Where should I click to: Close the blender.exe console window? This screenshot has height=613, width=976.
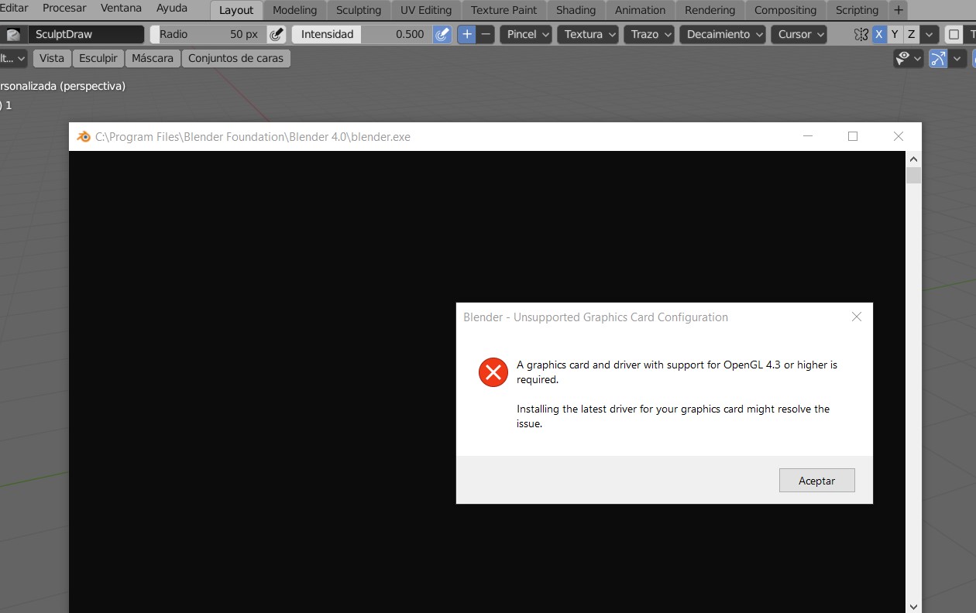pos(899,137)
